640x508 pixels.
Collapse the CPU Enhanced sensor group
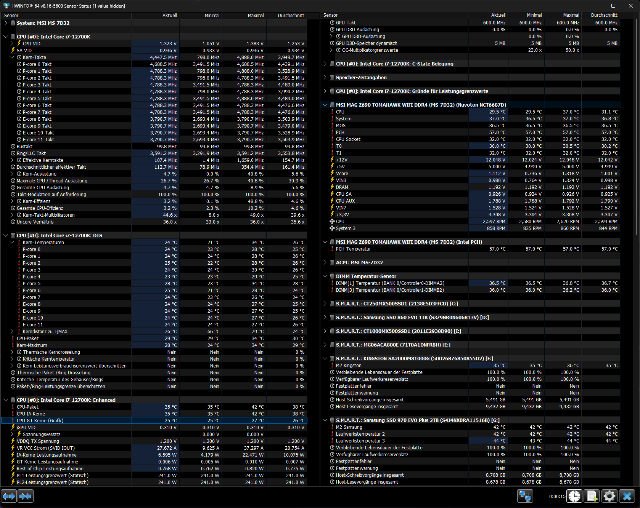pos(6,400)
